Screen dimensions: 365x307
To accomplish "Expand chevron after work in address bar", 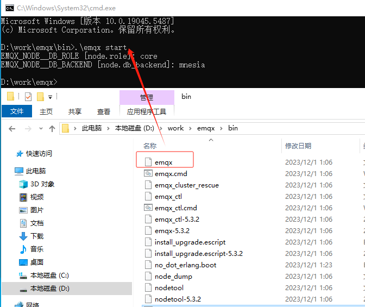I will click(191, 128).
